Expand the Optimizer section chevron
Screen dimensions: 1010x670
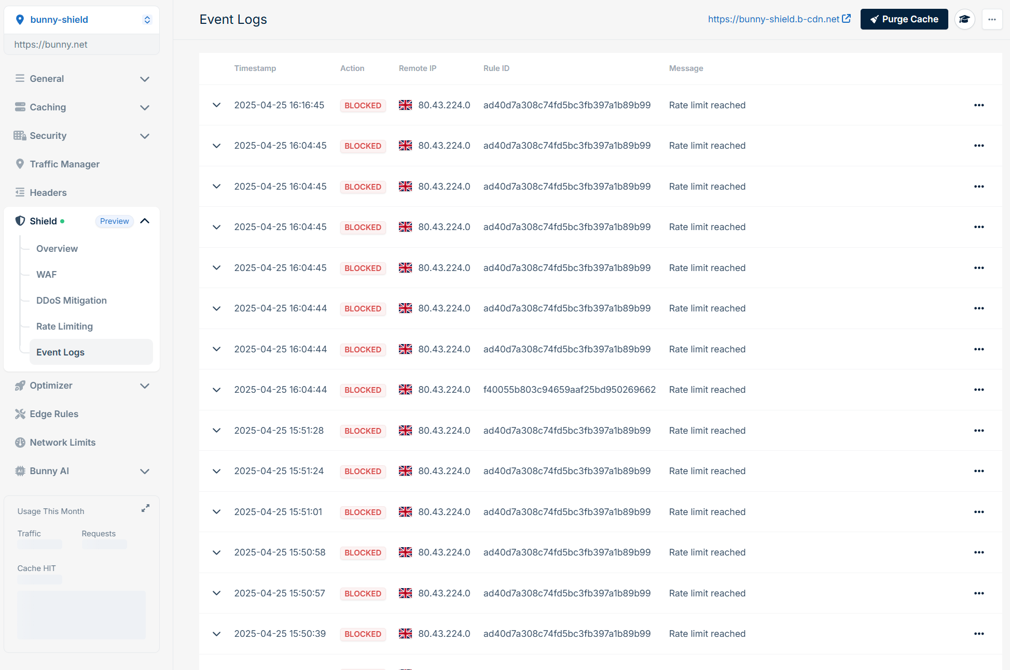[145, 386]
